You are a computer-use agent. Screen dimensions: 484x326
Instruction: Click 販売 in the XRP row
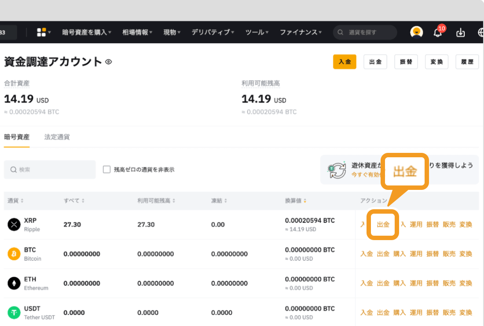(449, 225)
